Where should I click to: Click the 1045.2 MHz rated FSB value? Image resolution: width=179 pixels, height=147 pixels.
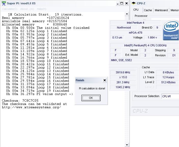pos(123,87)
